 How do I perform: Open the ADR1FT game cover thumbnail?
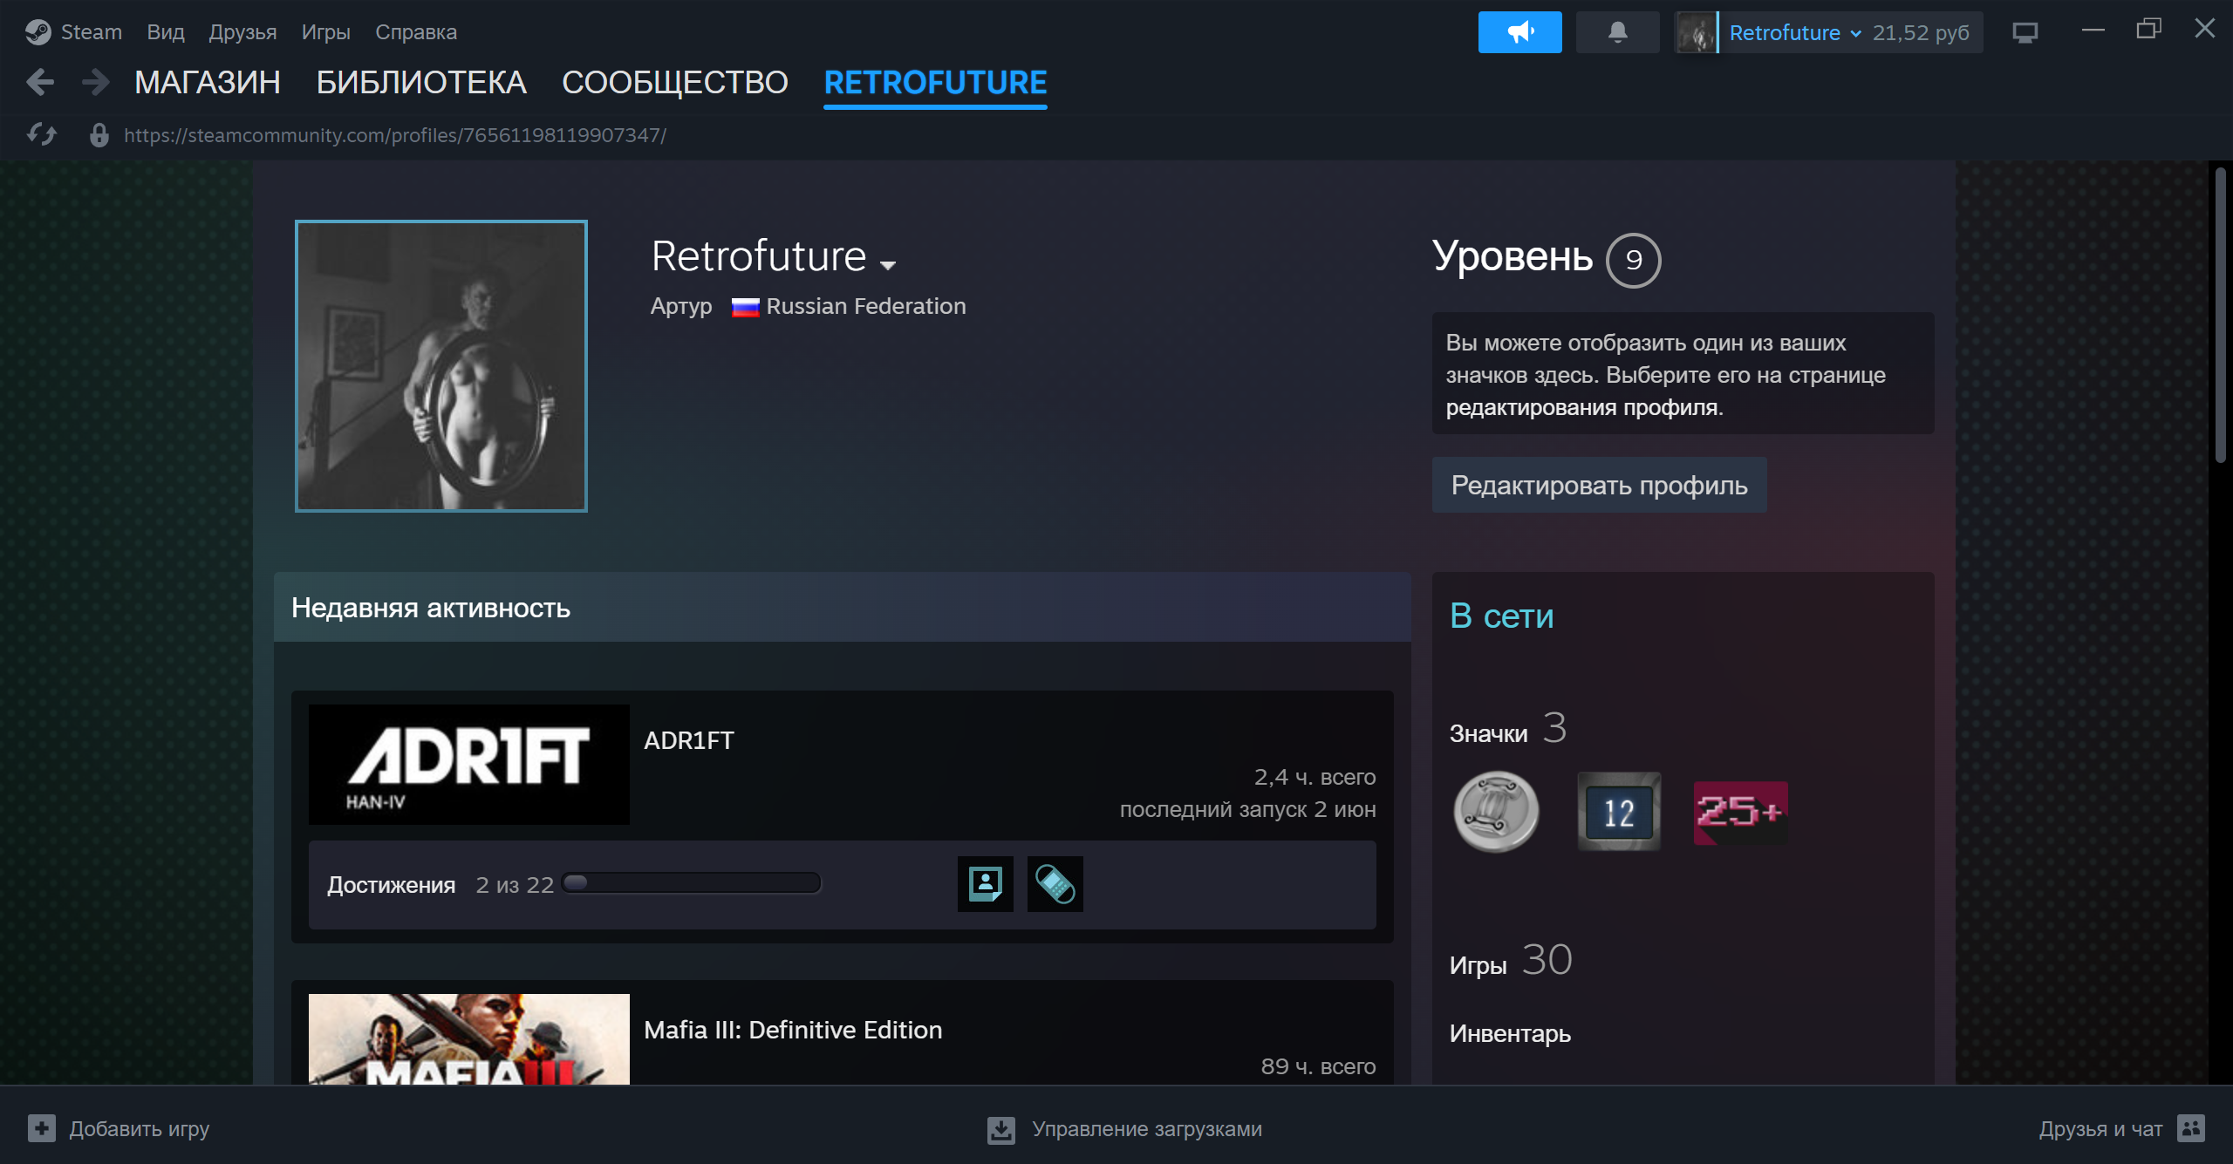tap(469, 765)
